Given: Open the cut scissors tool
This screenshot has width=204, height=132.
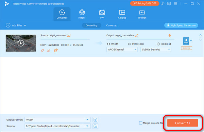Looking at the screenshot, I should (49, 51).
